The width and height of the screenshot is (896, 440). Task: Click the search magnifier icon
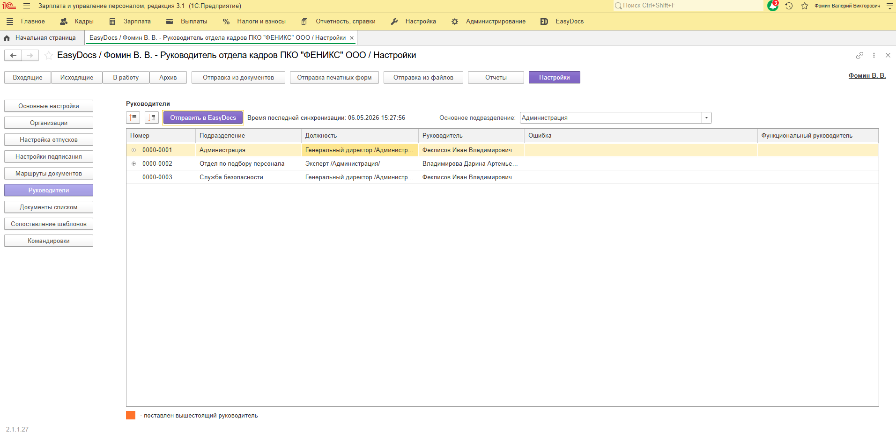(618, 6)
